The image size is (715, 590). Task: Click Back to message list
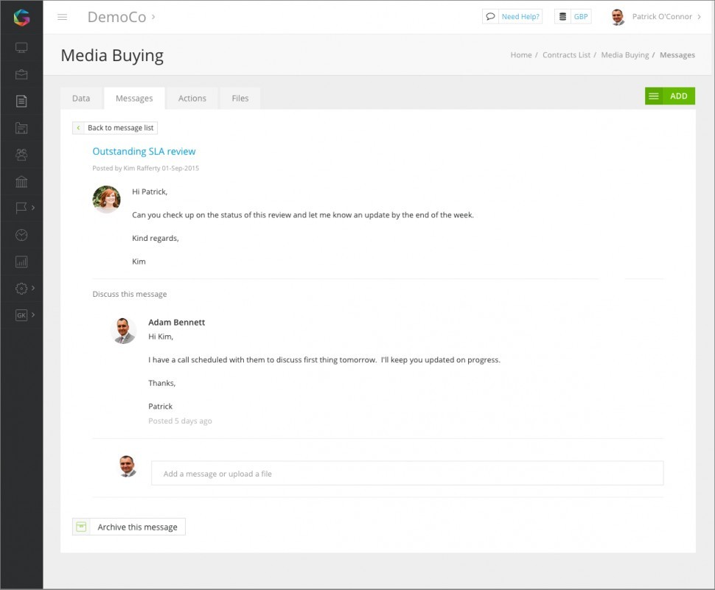pos(115,128)
